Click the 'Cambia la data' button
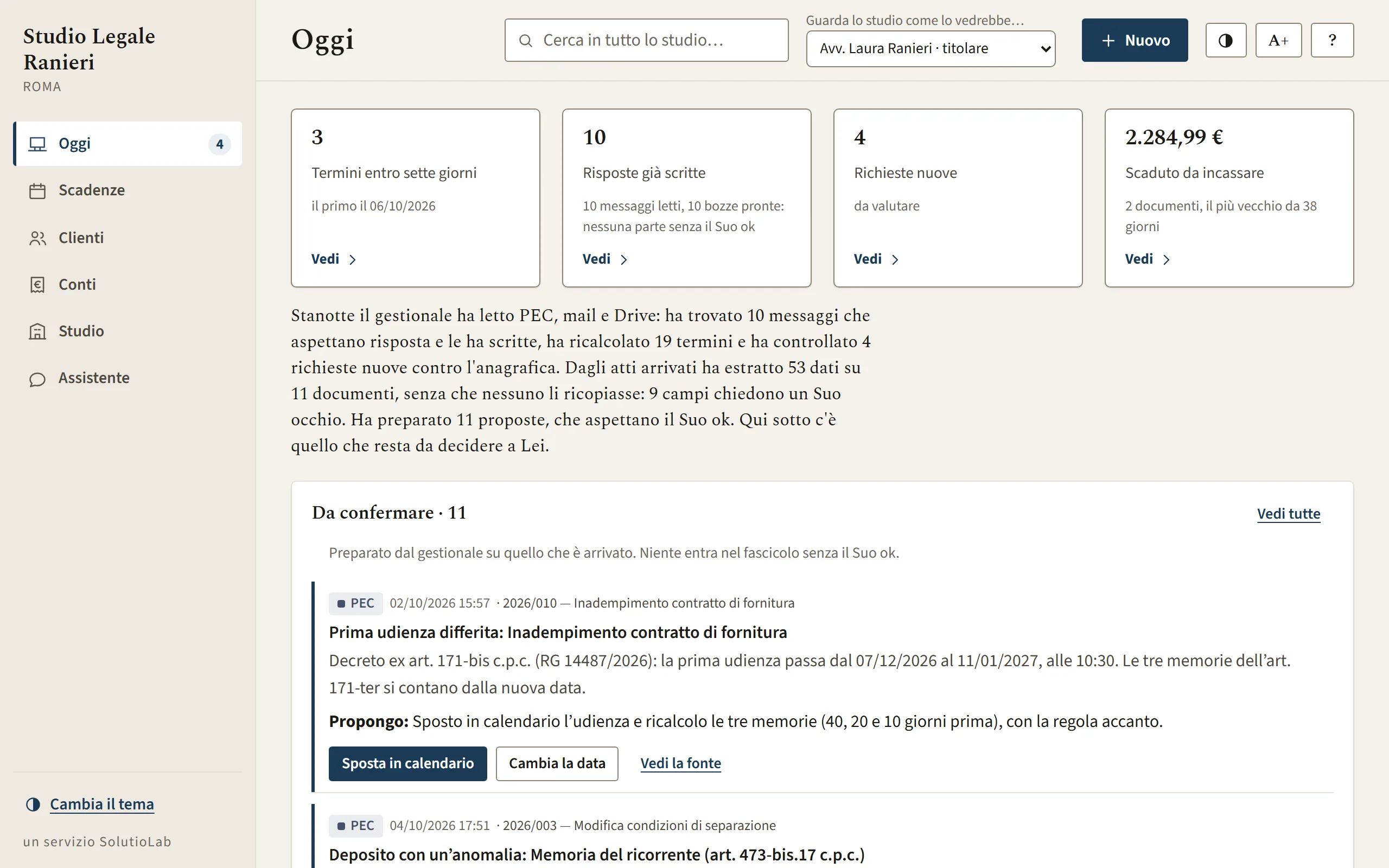The width and height of the screenshot is (1389, 868). click(557, 763)
